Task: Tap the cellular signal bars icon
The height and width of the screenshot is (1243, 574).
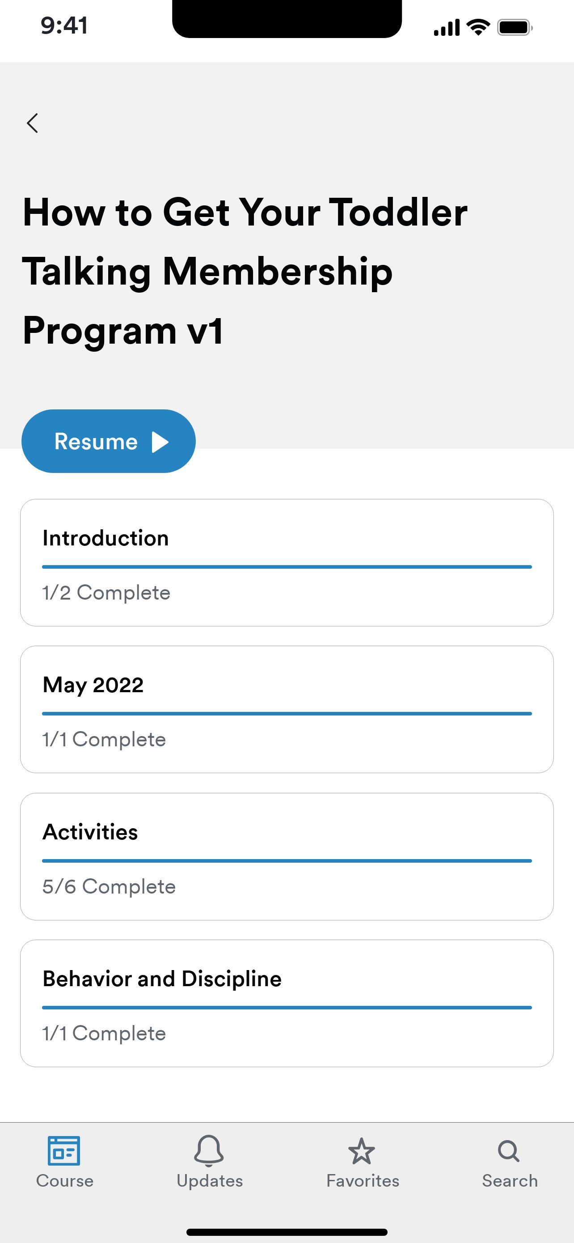Action: coord(447,27)
